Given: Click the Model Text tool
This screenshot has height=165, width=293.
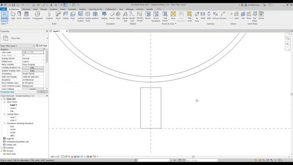Looking at the screenshot, I should 125,16.
